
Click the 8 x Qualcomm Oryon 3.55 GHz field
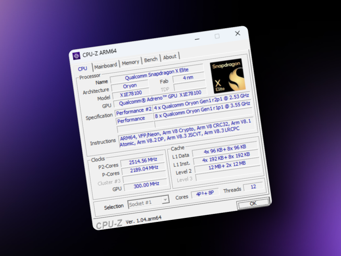coord(203,110)
